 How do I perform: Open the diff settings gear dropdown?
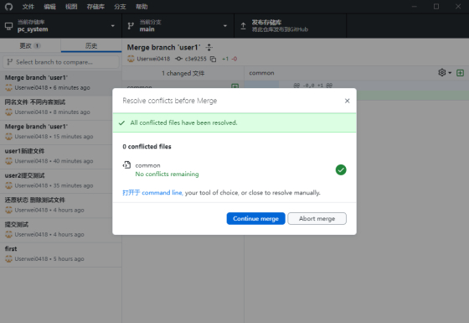[445, 73]
